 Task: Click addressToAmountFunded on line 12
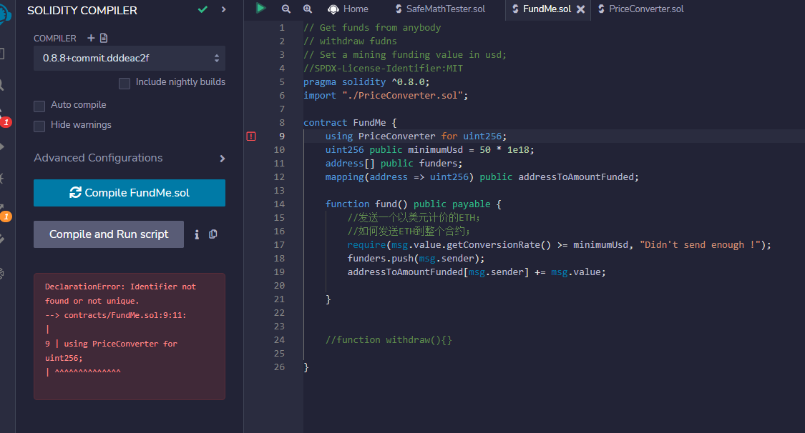(x=576, y=176)
